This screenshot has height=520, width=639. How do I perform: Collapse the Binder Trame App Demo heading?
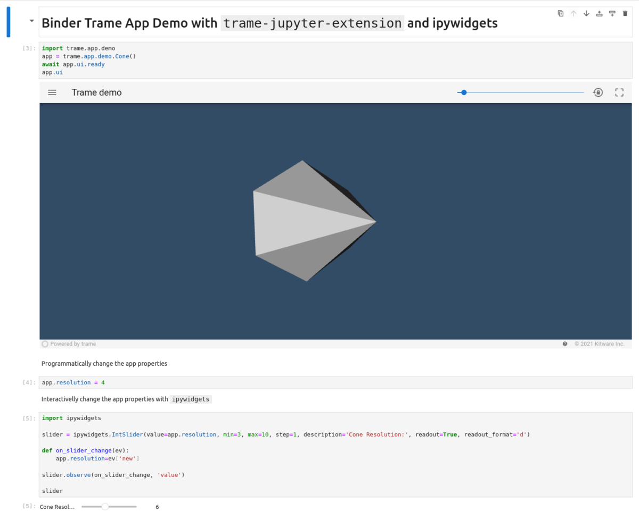pyautogui.click(x=31, y=21)
